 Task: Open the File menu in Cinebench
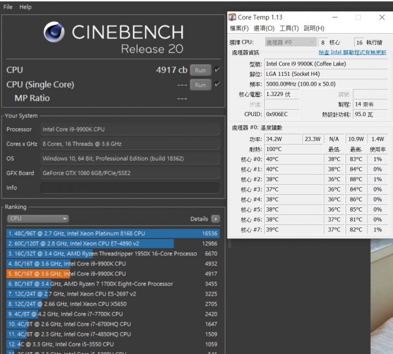[x=8, y=7]
